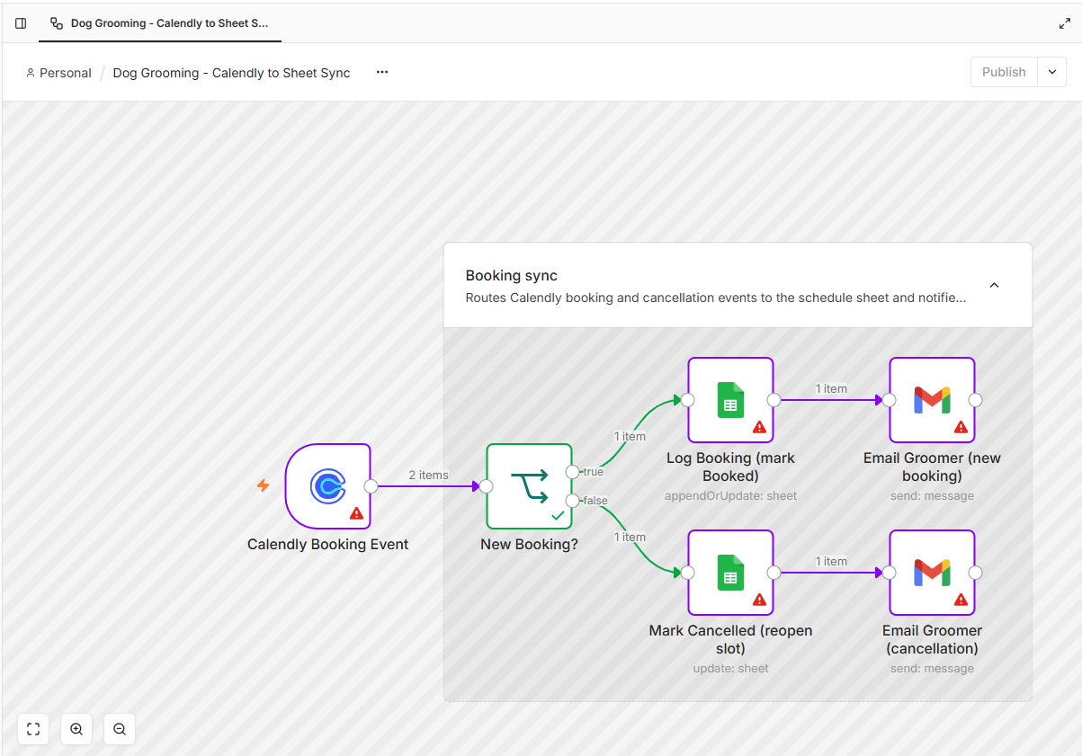Click warning triangle on Email Groomer (new booking)
The height and width of the screenshot is (756, 1082).
(x=961, y=428)
